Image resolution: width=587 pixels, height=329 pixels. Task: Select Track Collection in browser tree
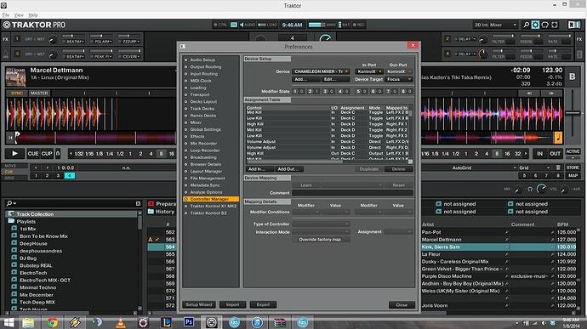pos(35,214)
